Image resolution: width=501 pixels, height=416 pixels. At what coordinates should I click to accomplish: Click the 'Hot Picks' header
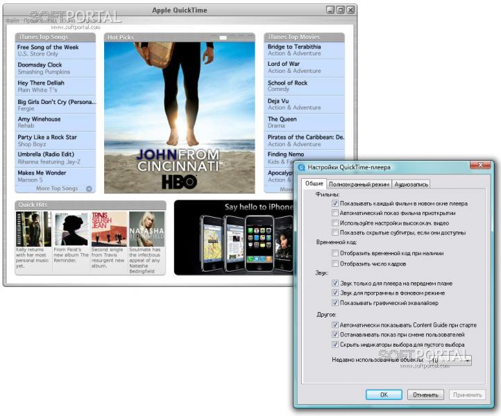[180, 37]
